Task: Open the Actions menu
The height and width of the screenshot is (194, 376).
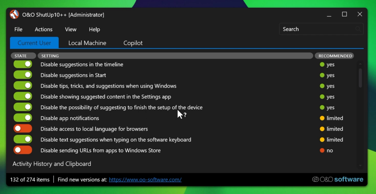Action: (44, 29)
